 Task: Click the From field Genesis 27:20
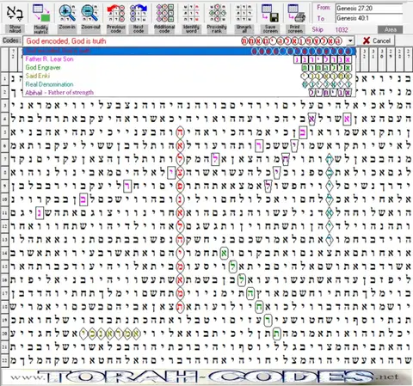tap(369, 9)
